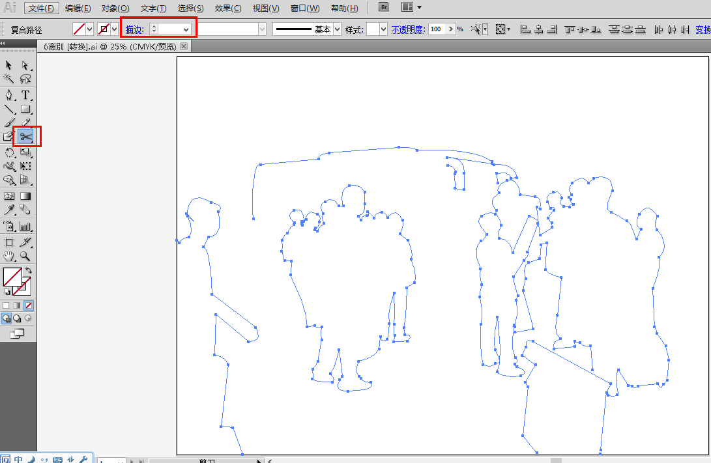
Task: Open the 窗口(W) menu
Action: (305, 8)
